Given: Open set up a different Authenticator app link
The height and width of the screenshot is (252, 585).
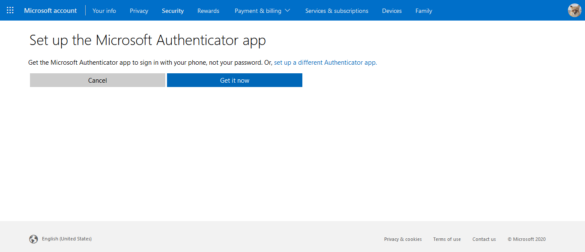Looking at the screenshot, I should (325, 63).
